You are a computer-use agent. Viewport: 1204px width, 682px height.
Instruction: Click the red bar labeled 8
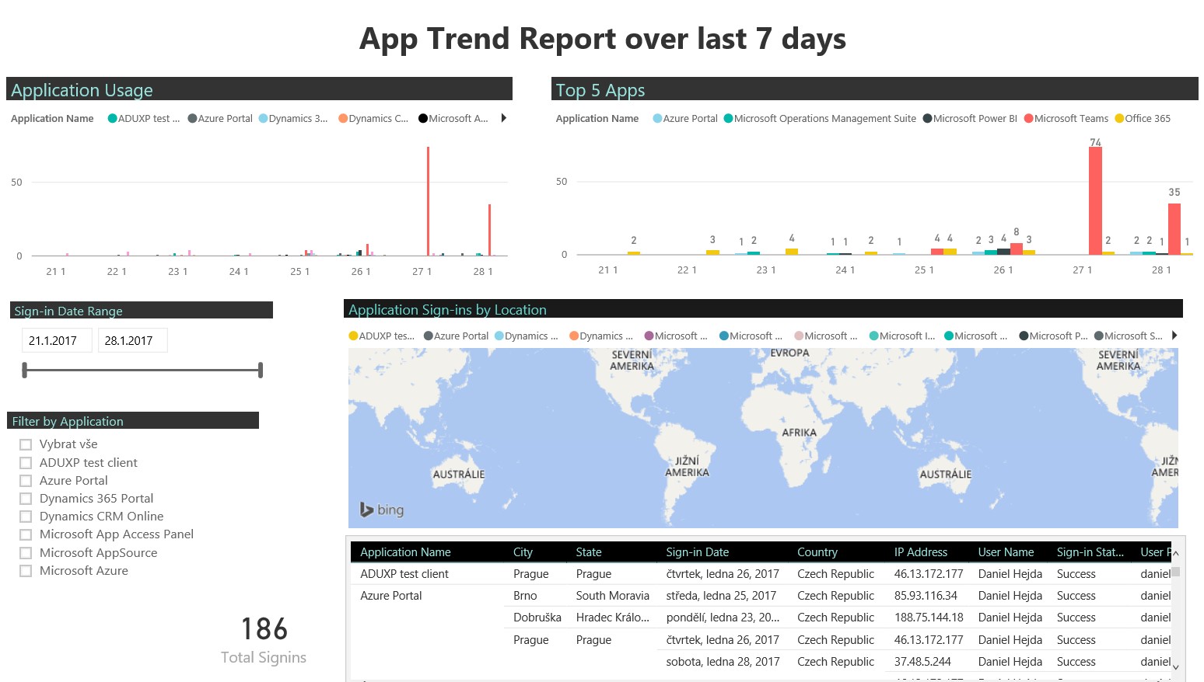pyautogui.click(x=1017, y=249)
